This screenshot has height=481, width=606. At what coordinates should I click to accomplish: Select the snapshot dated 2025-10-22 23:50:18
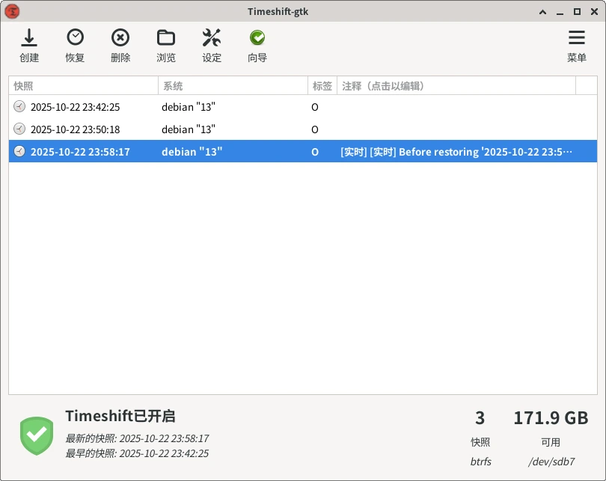point(90,129)
